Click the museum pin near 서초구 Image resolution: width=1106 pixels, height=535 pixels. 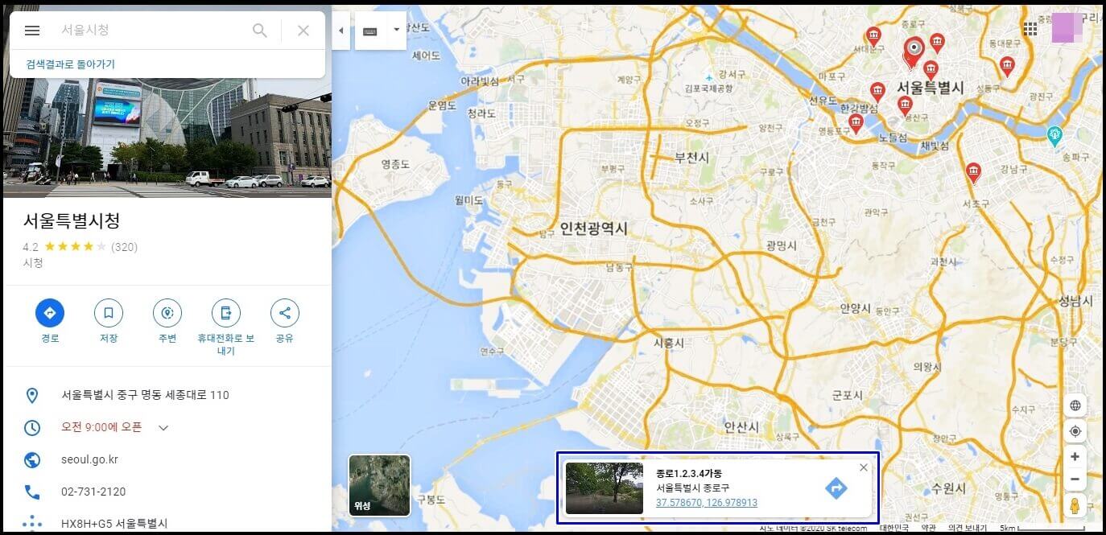[x=974, y=172]
